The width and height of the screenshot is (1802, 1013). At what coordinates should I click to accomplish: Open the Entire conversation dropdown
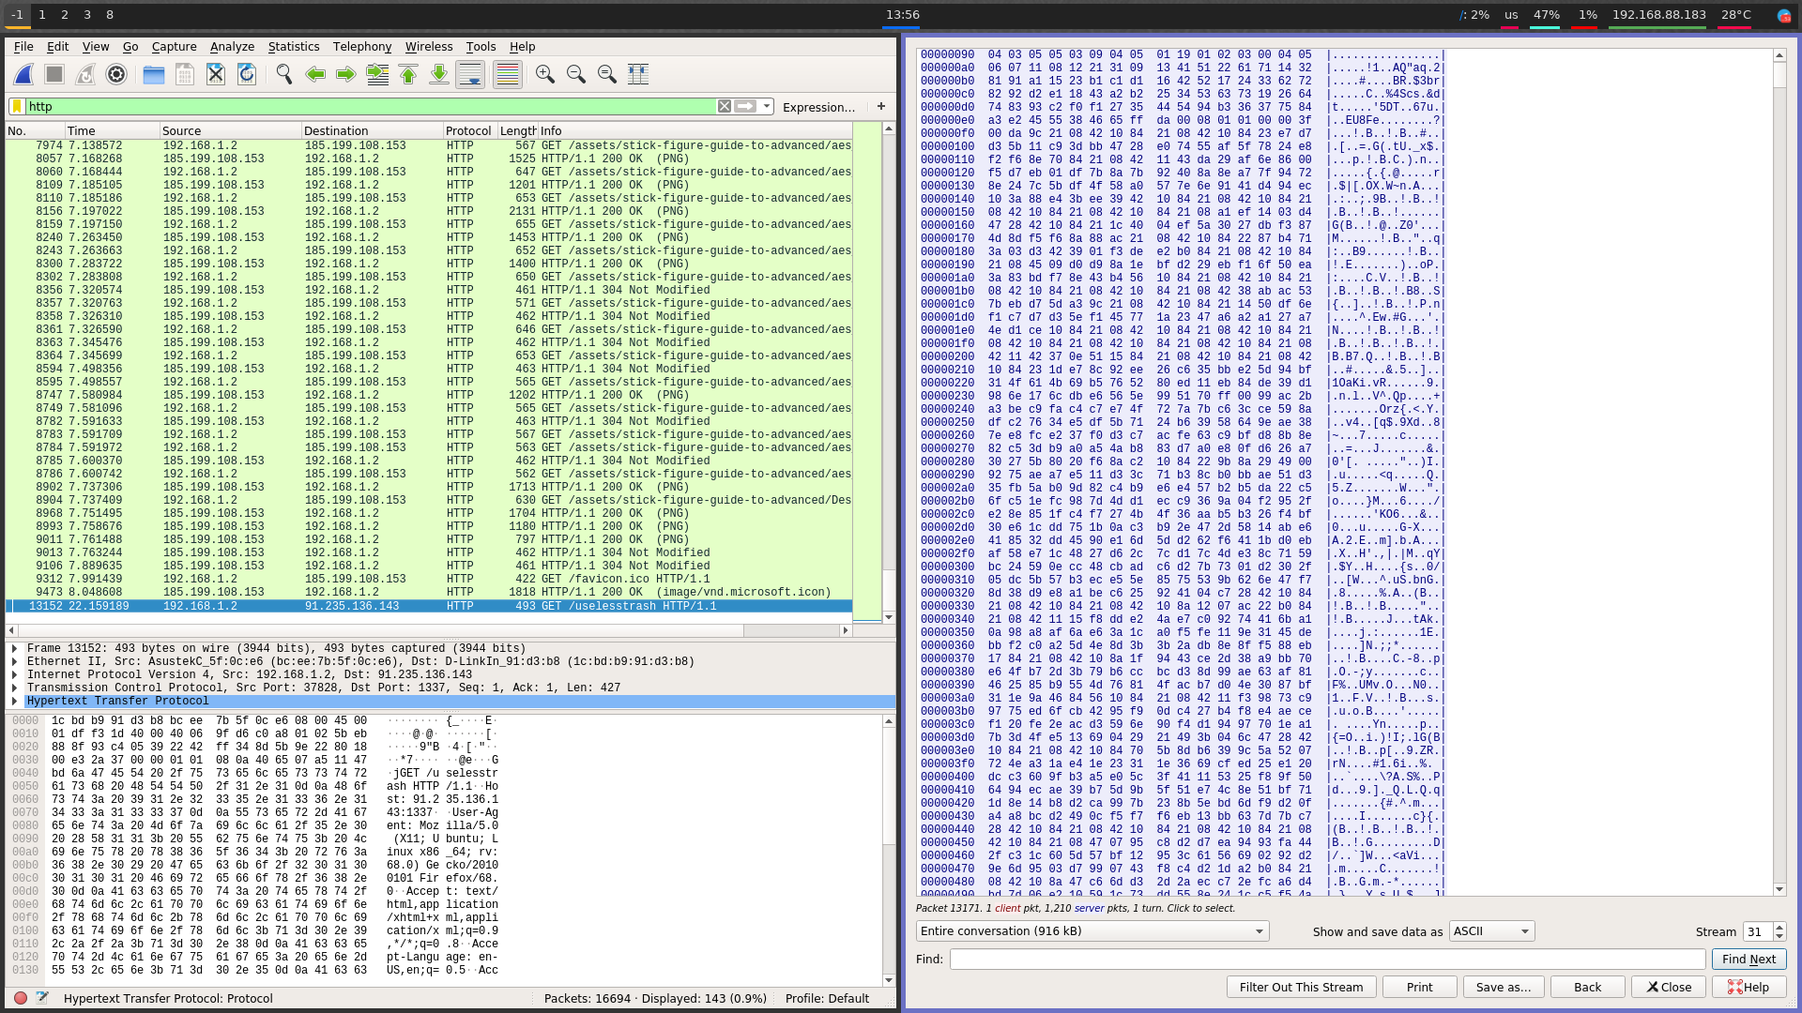click(x=1092, y=930)
